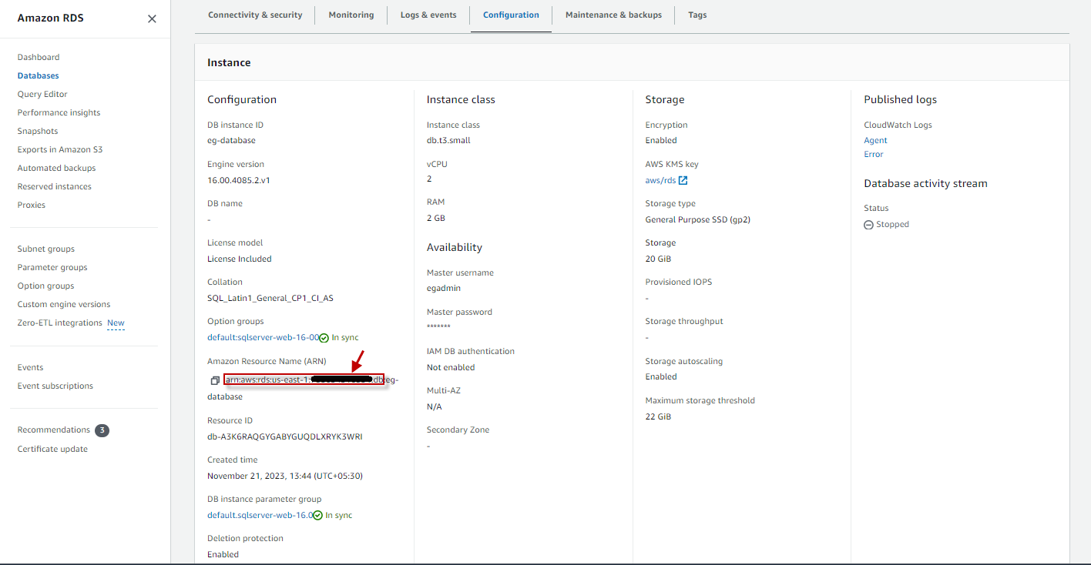1091x565 pixels.
Task: Select the Configuration tab
Action: (511, 15)
